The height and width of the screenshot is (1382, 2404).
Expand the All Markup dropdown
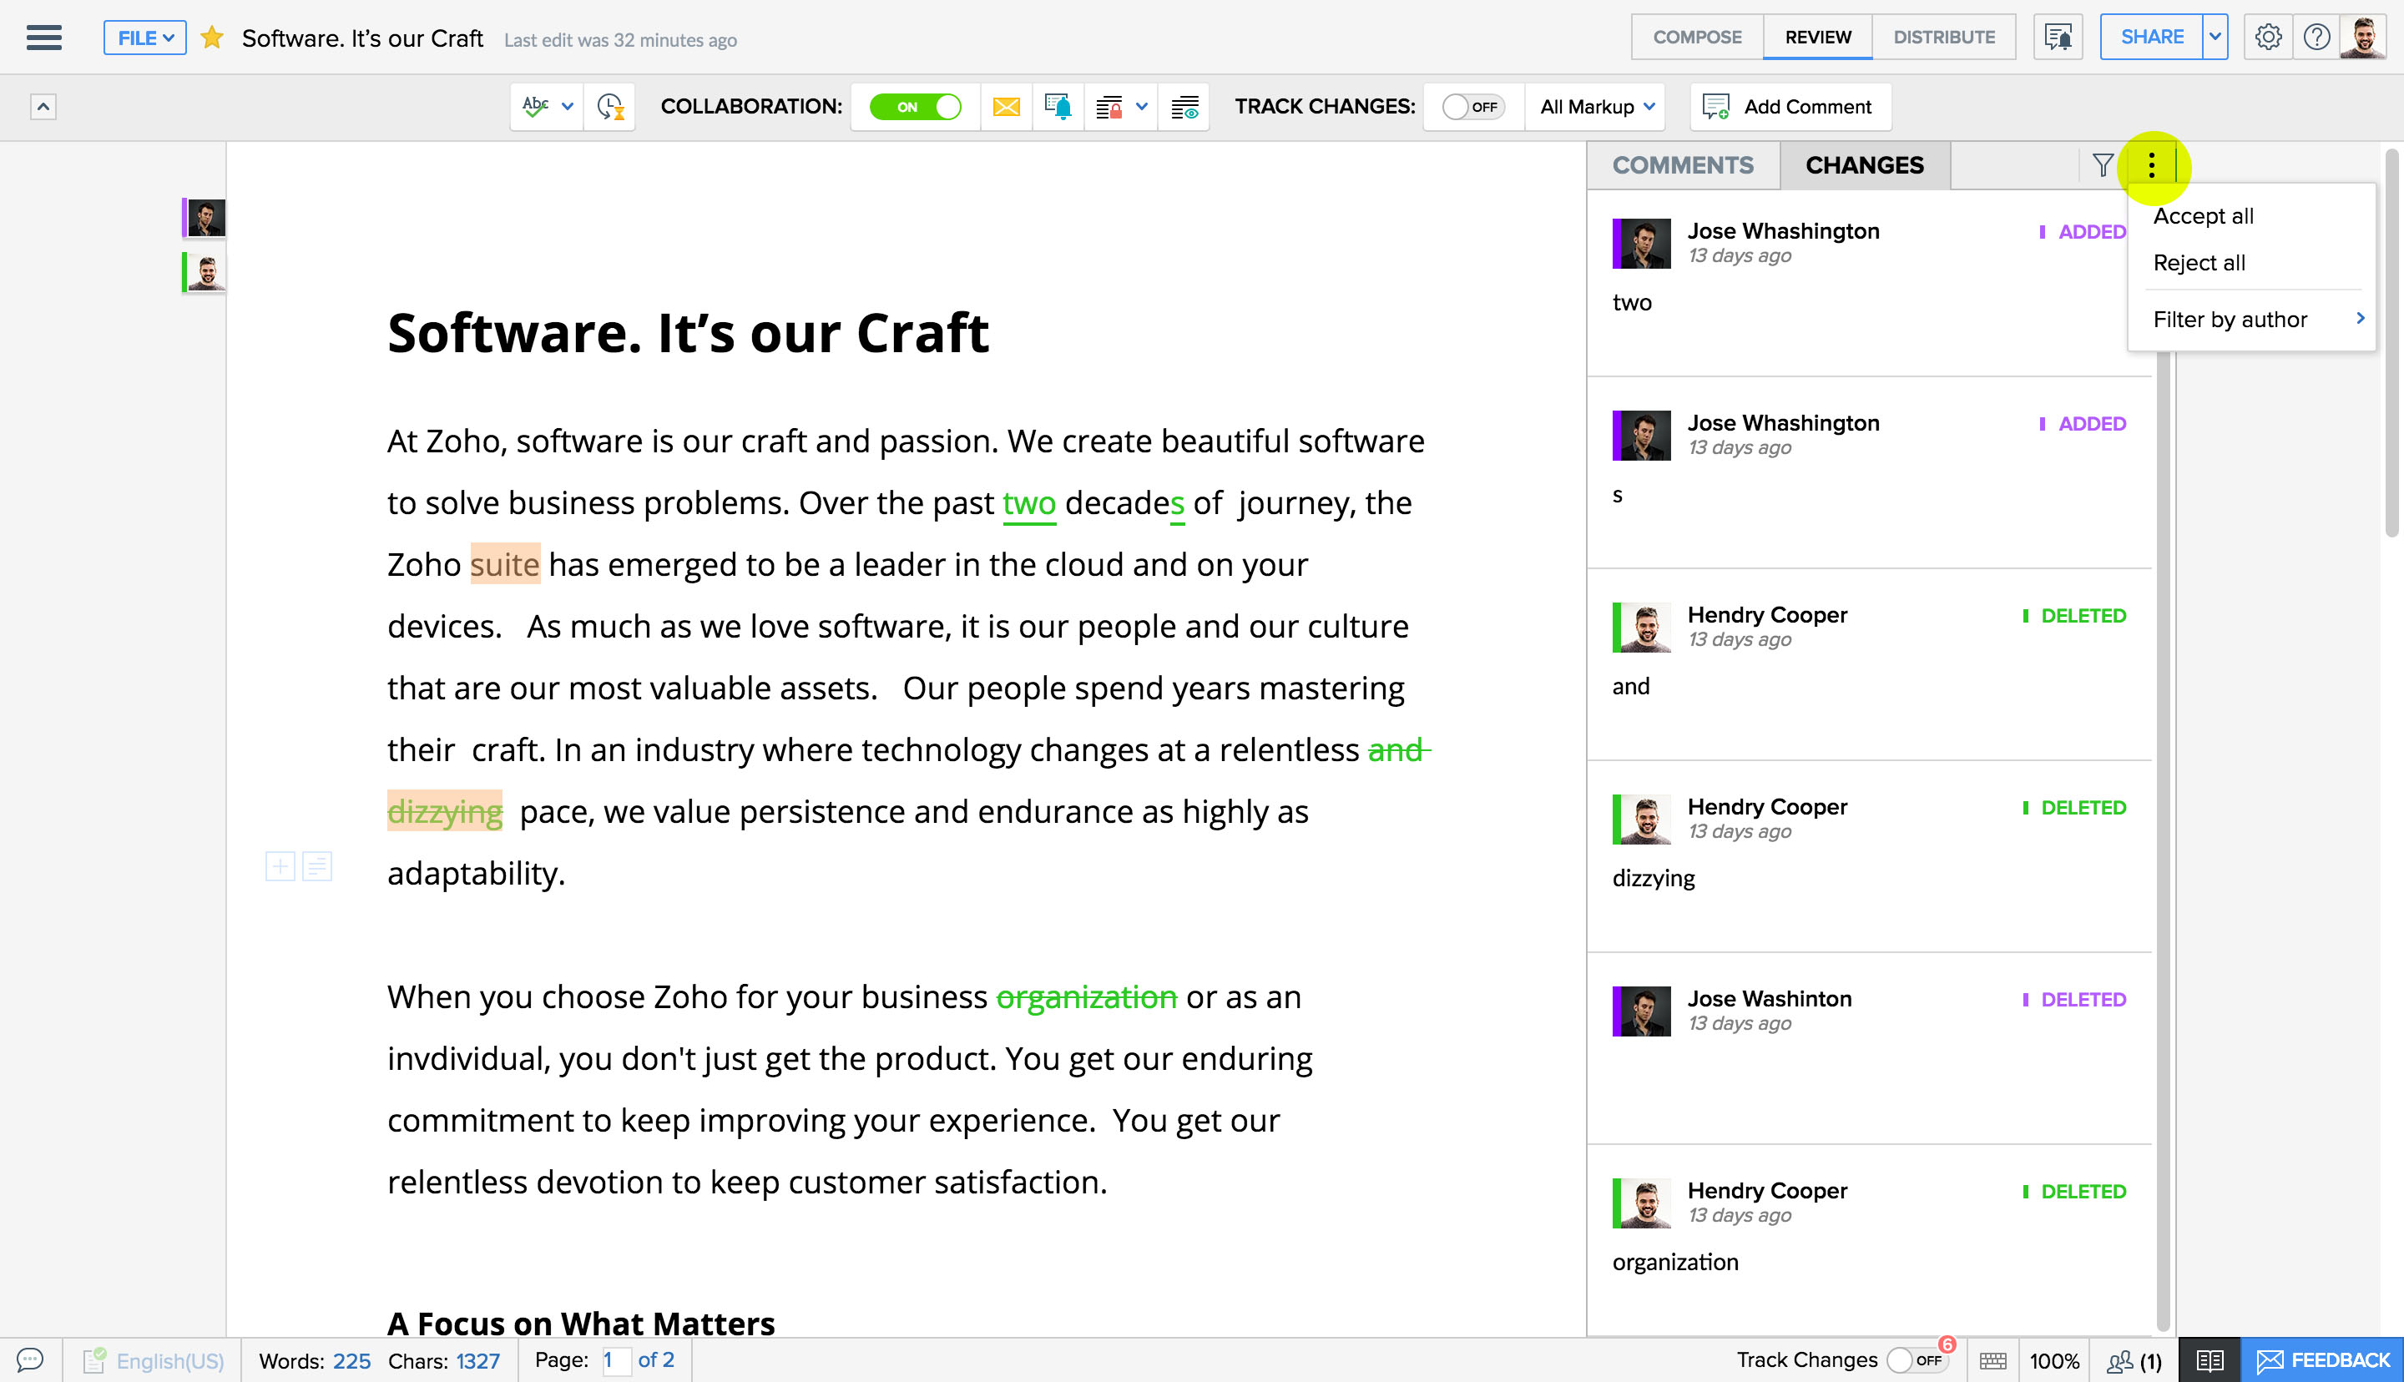pyautogui.click(x=1596, y=106)
